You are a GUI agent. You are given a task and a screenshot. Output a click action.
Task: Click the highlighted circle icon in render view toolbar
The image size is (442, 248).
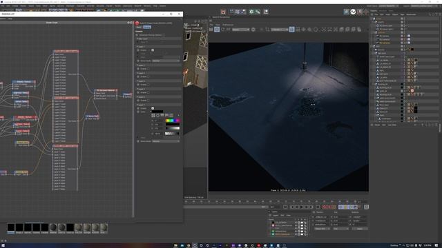pos(217,29)
